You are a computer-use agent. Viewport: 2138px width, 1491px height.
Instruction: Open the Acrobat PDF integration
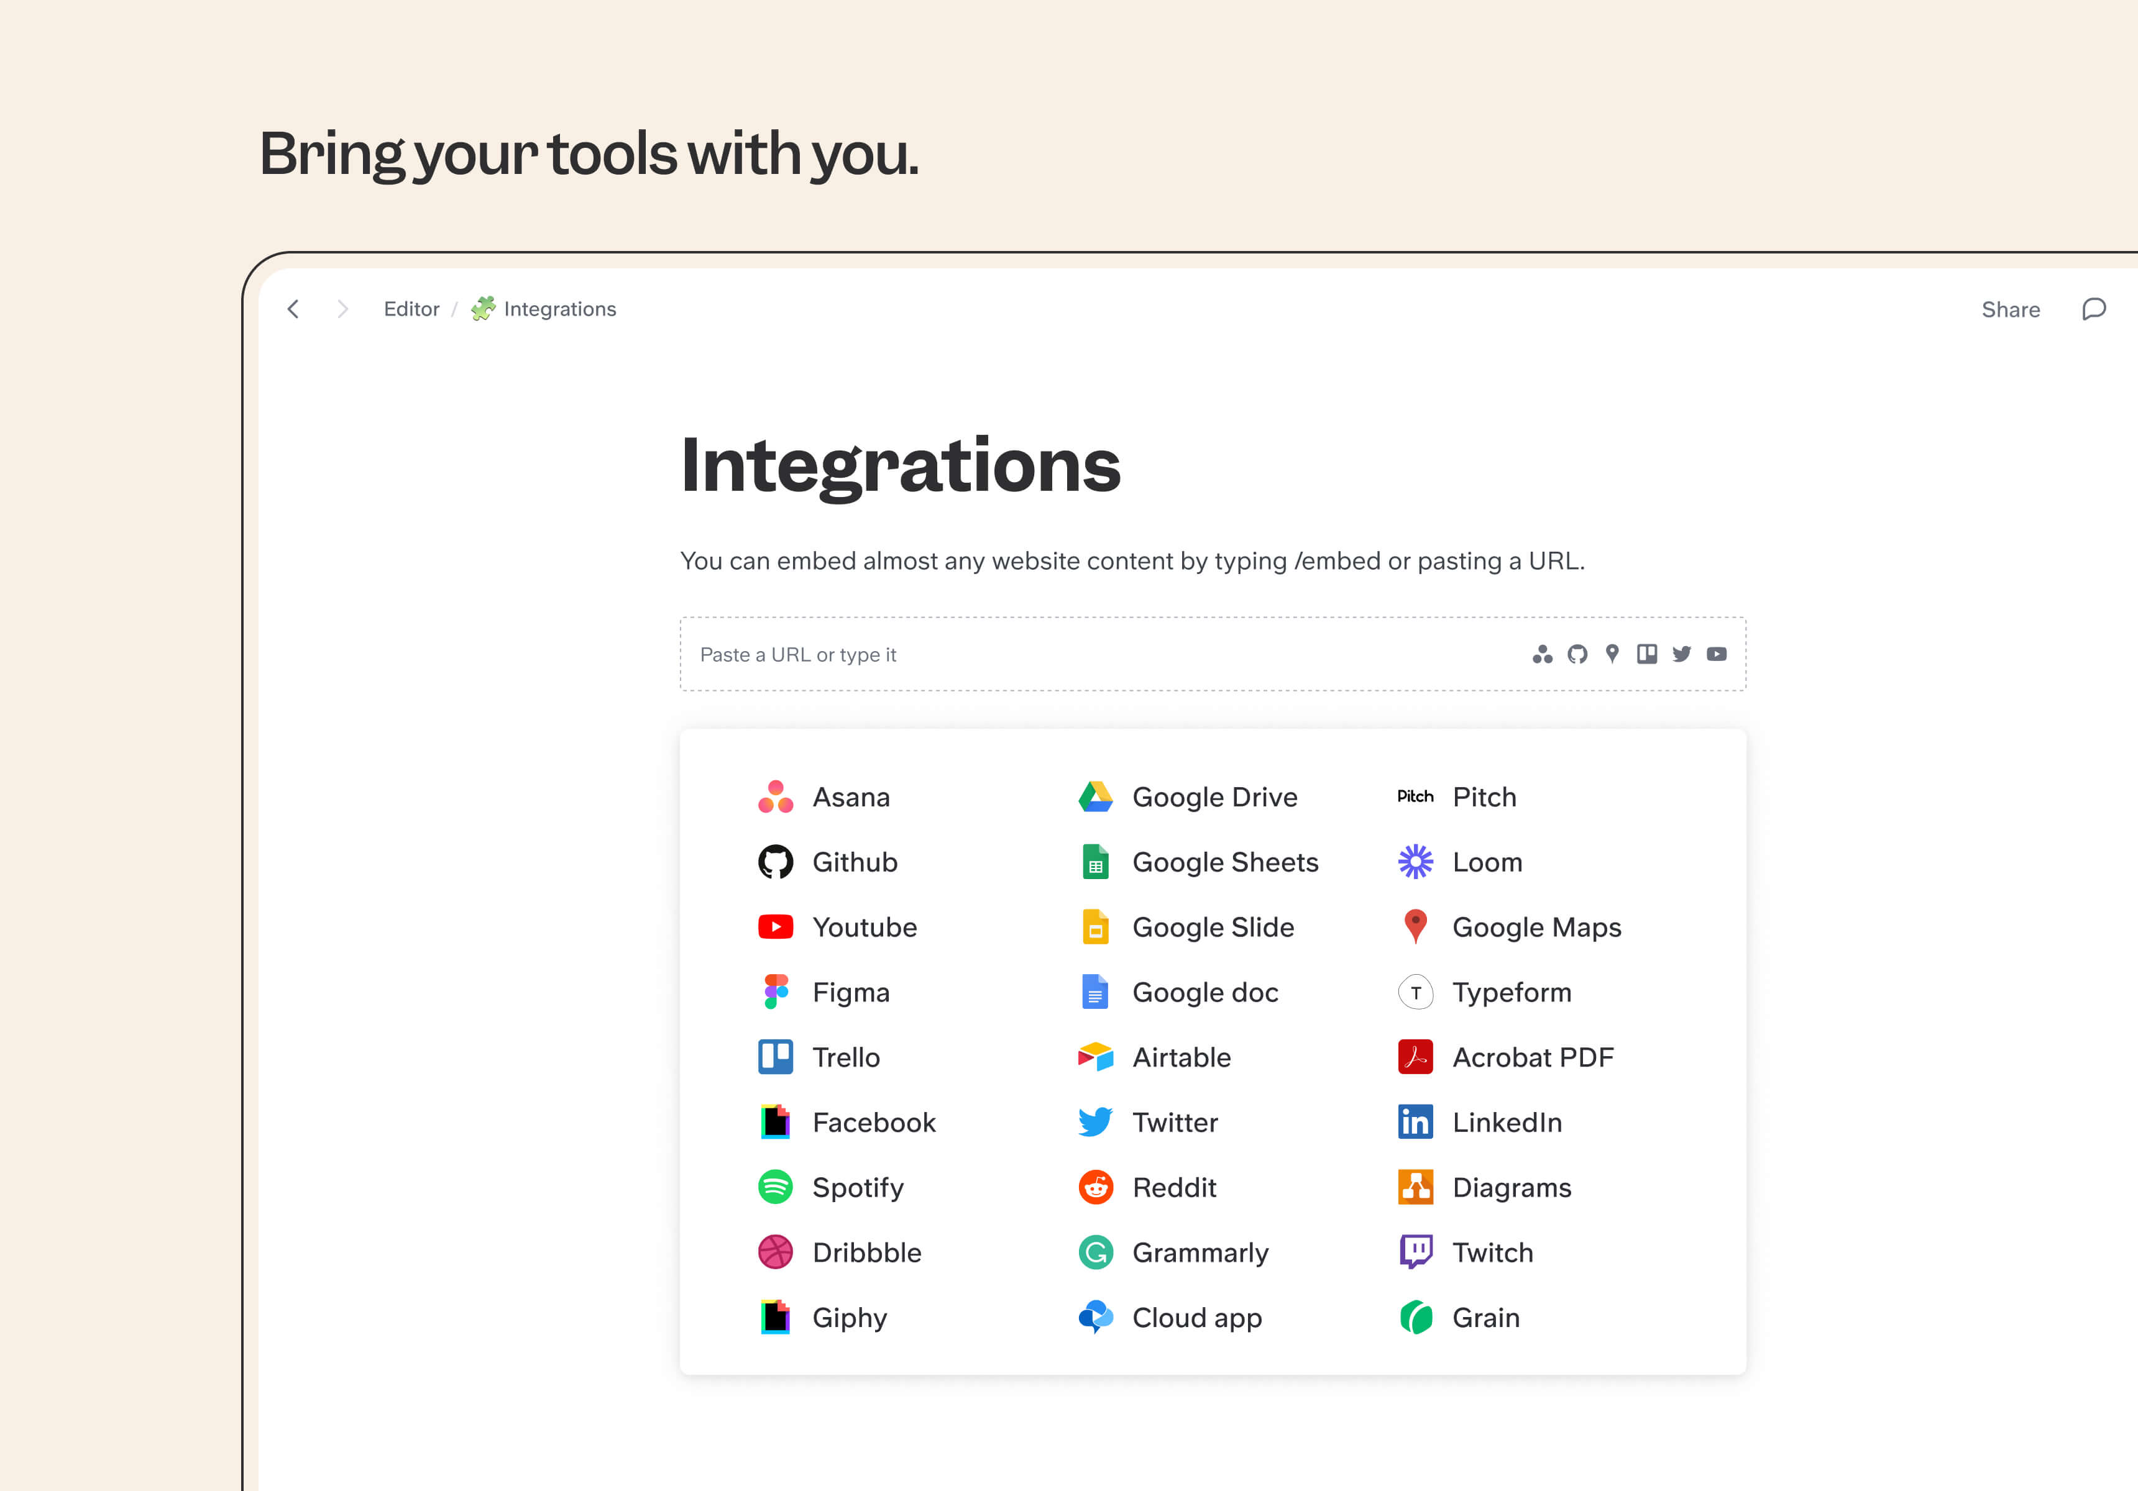1533,1057
